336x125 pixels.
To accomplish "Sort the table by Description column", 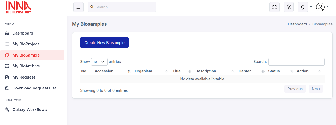I will point(216,71).
